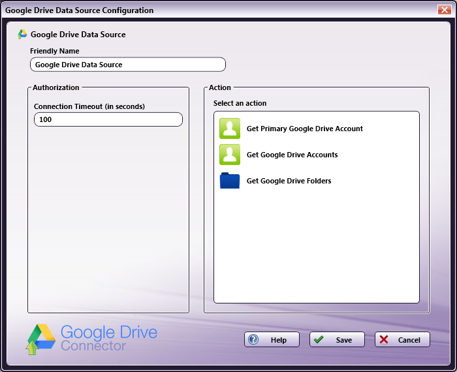Edit the Connection Timeout value field
This screenshot has width=457, height=372.
tap(108, 119)
